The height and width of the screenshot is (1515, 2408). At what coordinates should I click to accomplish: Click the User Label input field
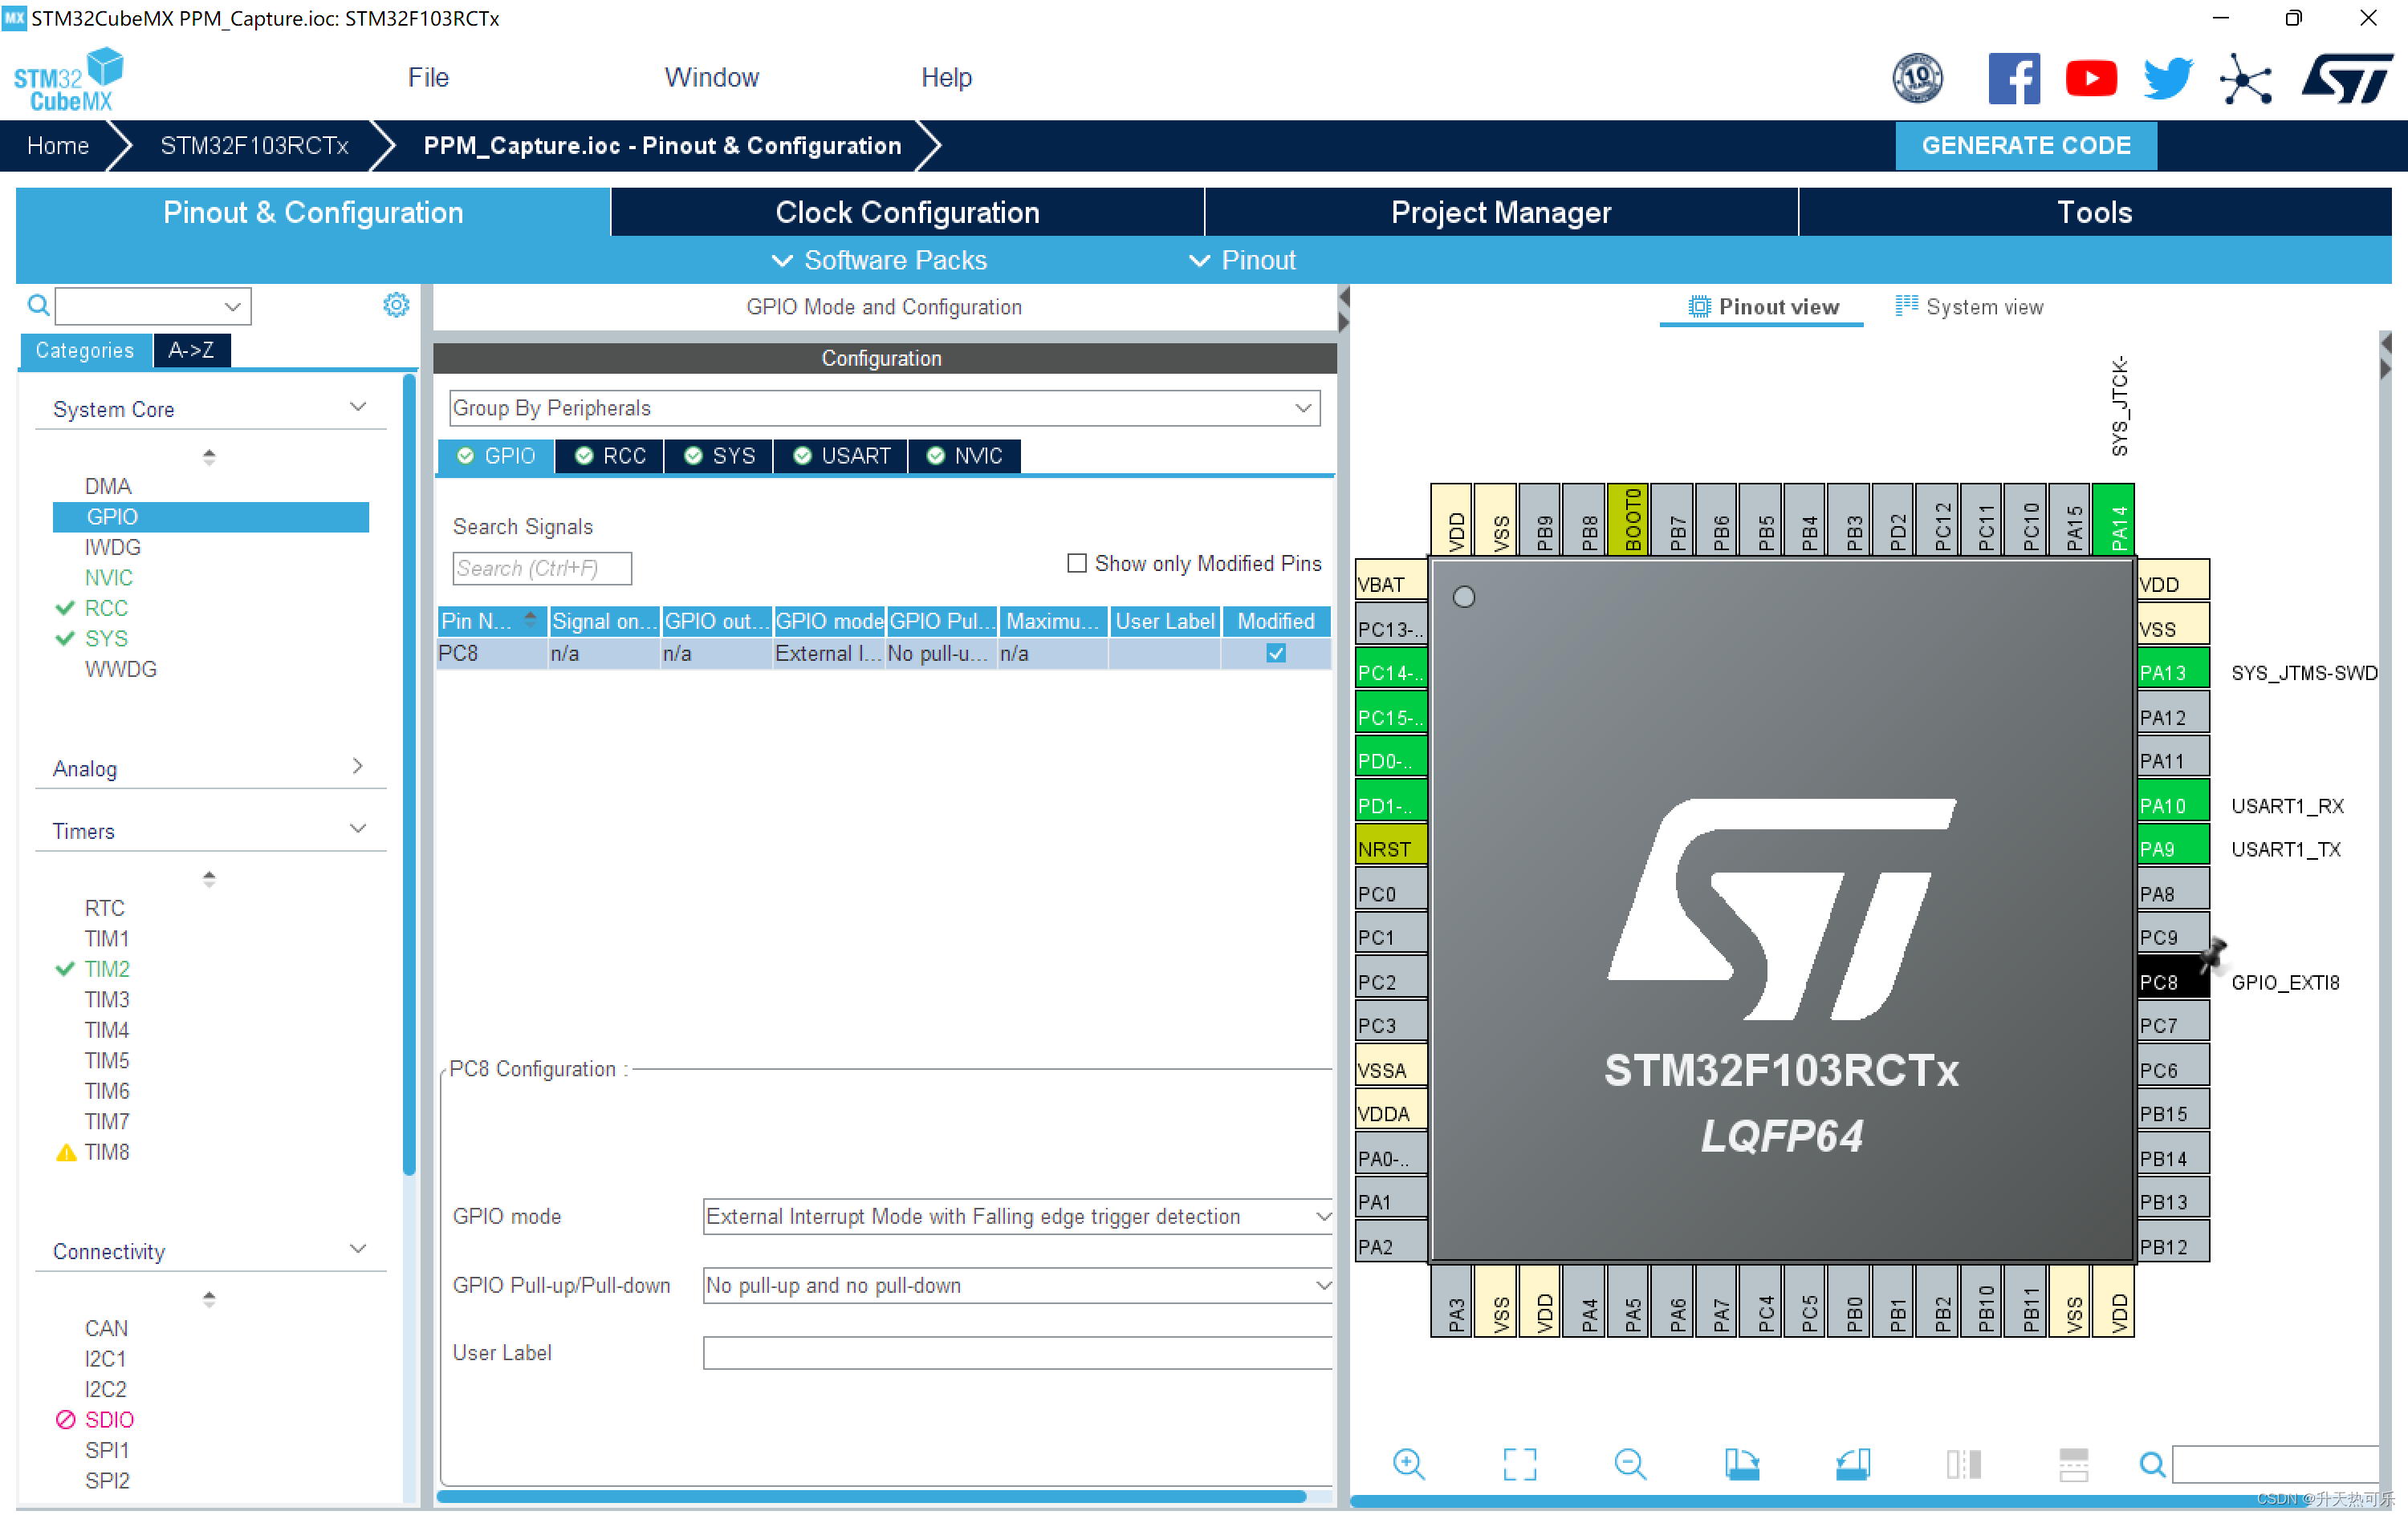click(x=1017, y=1353)
